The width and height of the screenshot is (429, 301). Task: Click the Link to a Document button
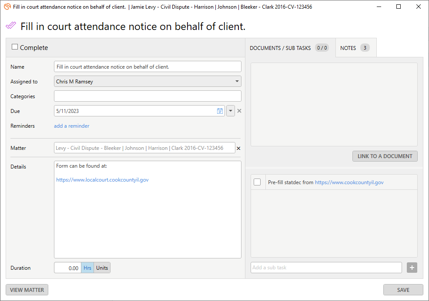pyautogui.click(x=385, y=156)
